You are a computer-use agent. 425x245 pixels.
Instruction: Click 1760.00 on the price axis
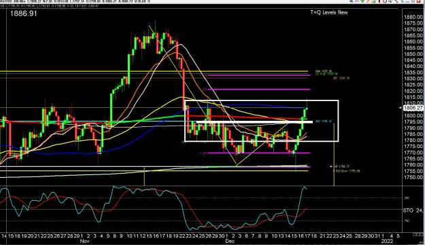pos(413,165)
